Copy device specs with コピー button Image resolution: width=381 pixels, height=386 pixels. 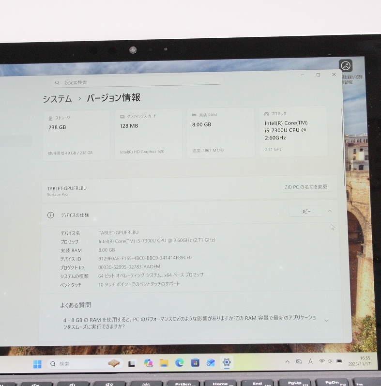point(305,212)
